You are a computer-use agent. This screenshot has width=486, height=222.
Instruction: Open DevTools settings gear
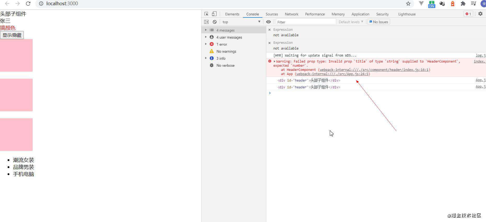tap(480, 14)
